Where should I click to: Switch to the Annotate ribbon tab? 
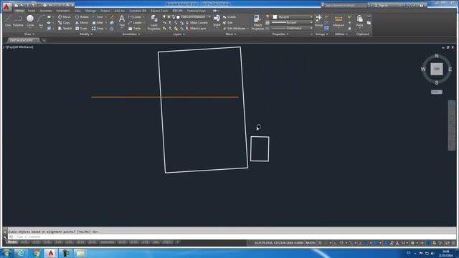[46, 11]
